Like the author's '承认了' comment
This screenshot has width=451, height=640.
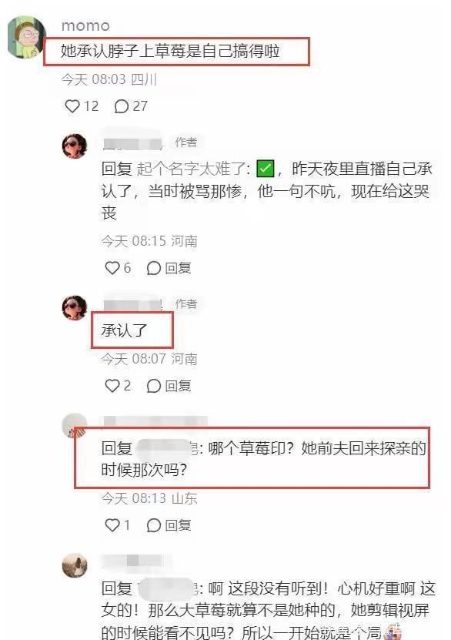112,385
